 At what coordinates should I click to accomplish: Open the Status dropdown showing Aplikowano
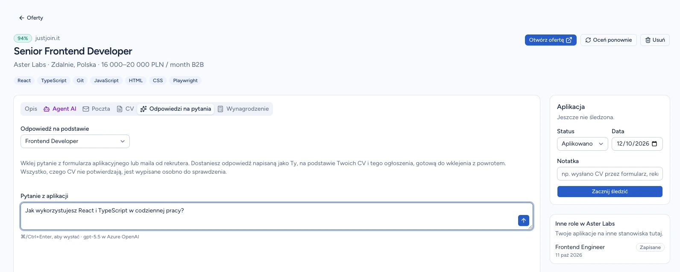click(582, 144)
